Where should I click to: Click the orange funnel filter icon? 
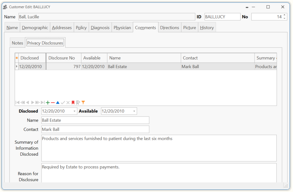coord(83,102)
